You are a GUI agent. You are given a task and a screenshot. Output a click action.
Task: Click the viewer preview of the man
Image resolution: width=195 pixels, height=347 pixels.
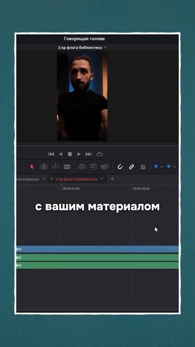pyautogui.click(x=82, y=97)
